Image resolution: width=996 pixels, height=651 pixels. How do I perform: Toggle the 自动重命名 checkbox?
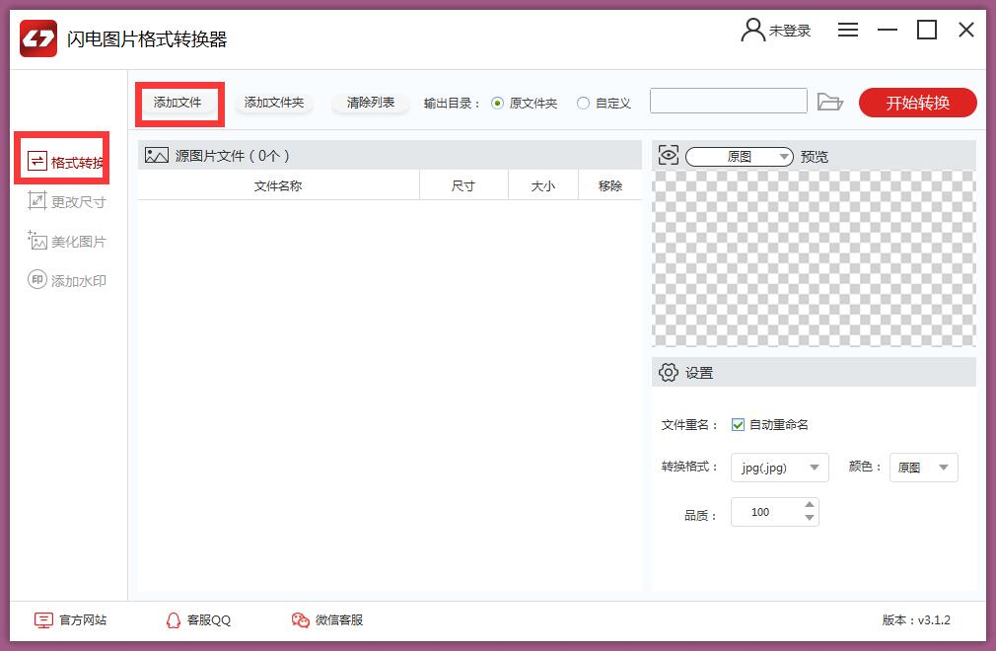(x=737, y=425)
